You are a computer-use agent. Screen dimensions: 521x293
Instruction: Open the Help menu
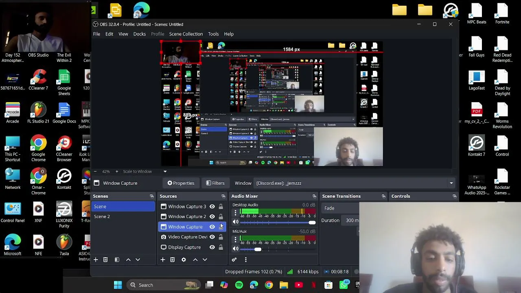click(229, 34)
